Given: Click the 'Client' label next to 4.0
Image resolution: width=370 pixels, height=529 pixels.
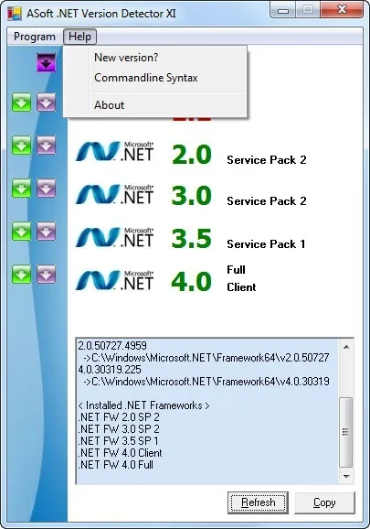Looking at the screenshot, I should tap(241, 287).
